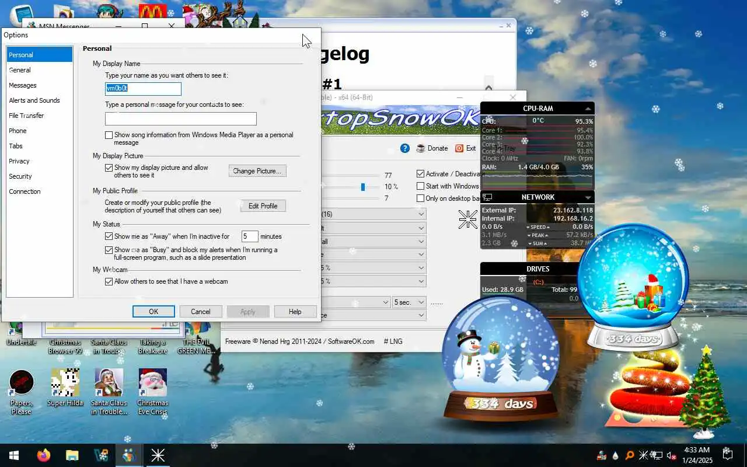Select the DesktopSnowOK snowflake taskbar button

(x=158, y=455)
